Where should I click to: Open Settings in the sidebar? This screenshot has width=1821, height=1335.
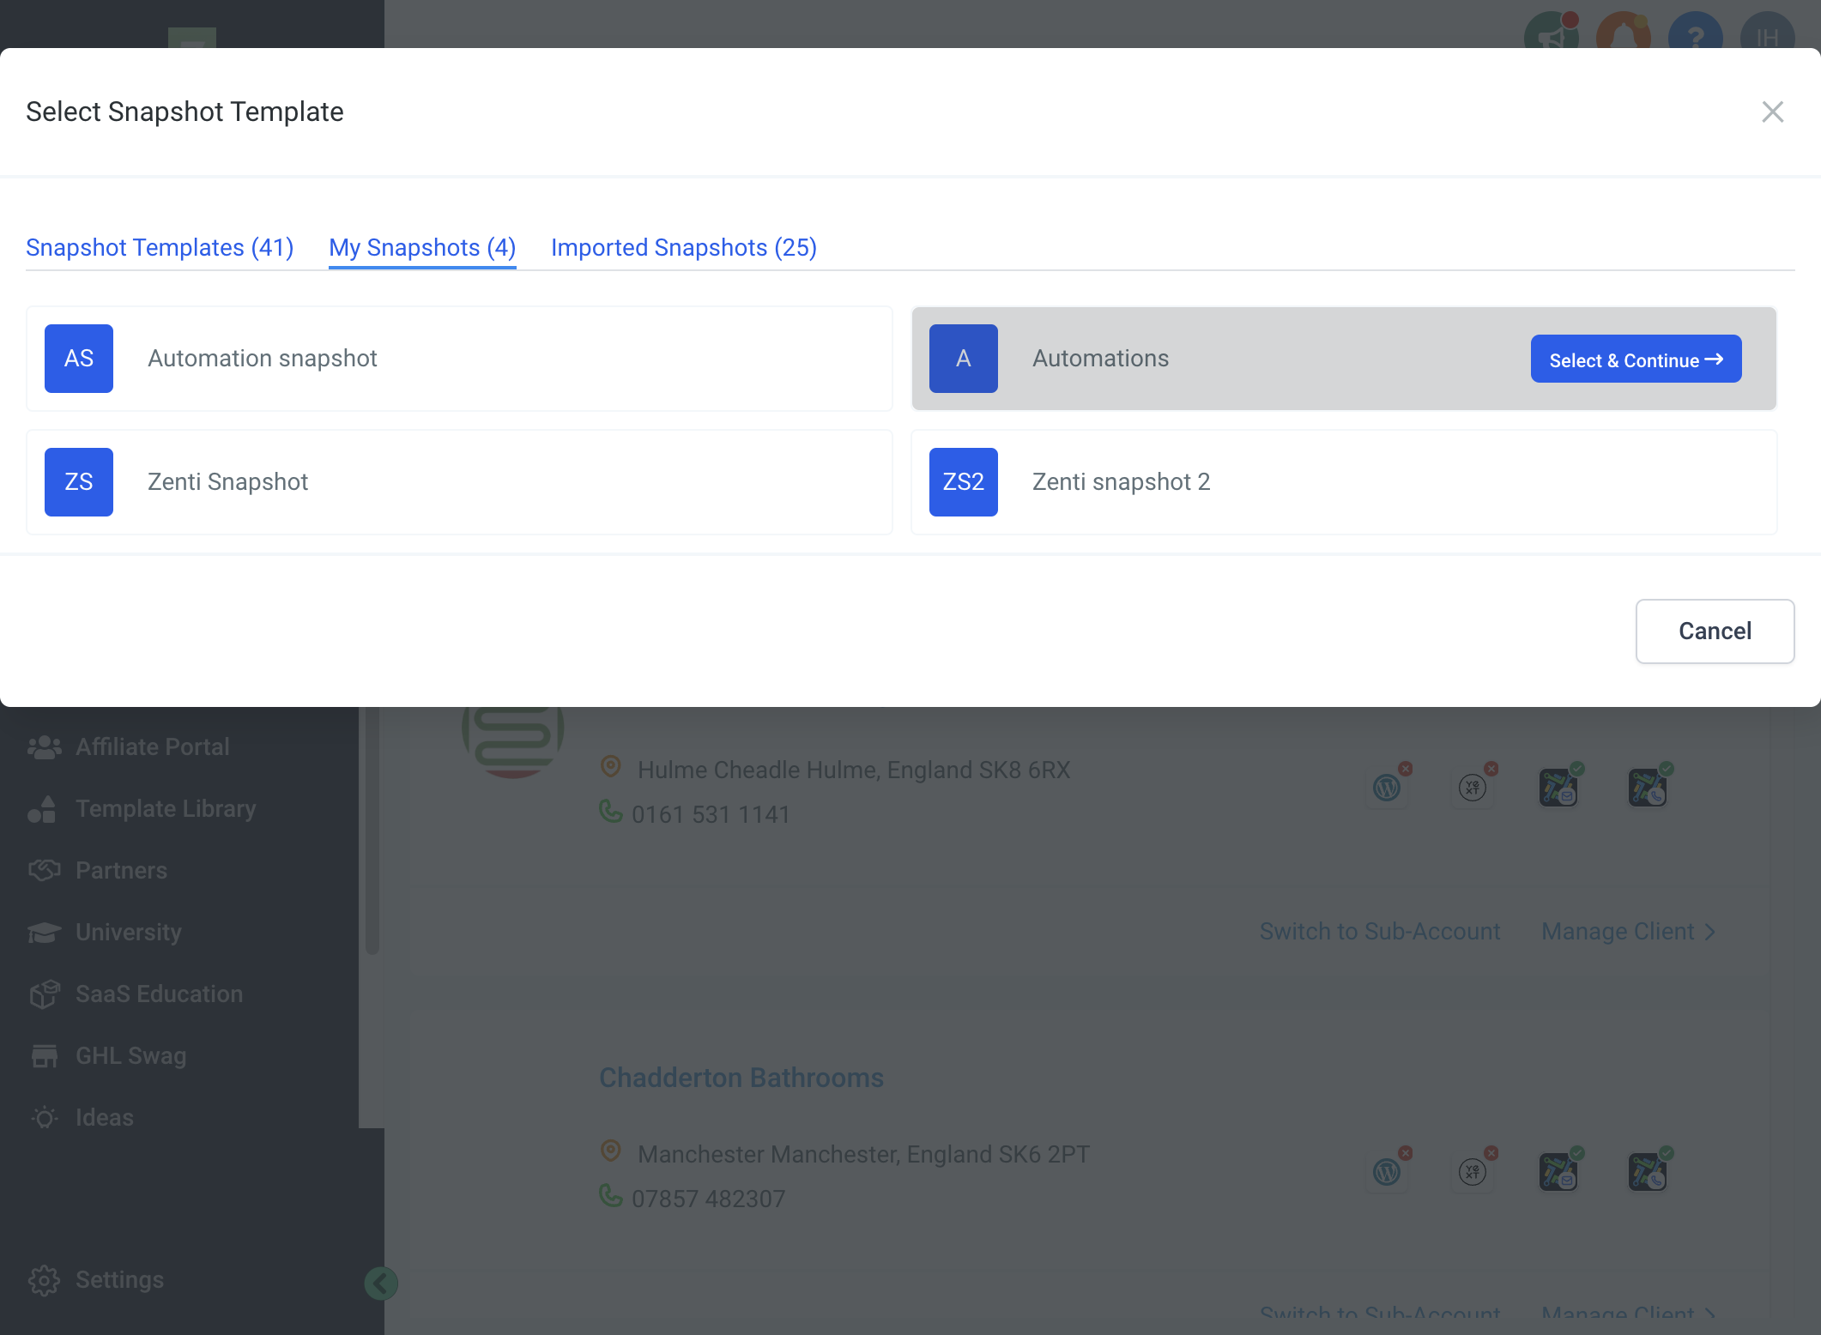coord(119,1280)
